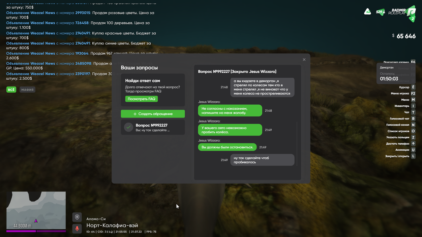
Task: Click Создать обращение to create a request
Action: pyautogui.click(x=153, y=114)
